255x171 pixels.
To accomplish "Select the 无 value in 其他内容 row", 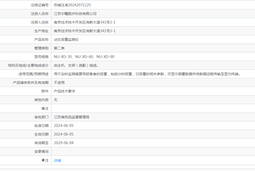I will (x=56, y=100).
